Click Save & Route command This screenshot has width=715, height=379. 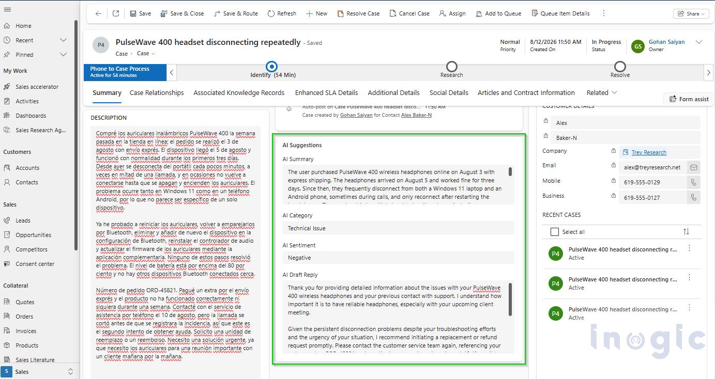point(236,13)
